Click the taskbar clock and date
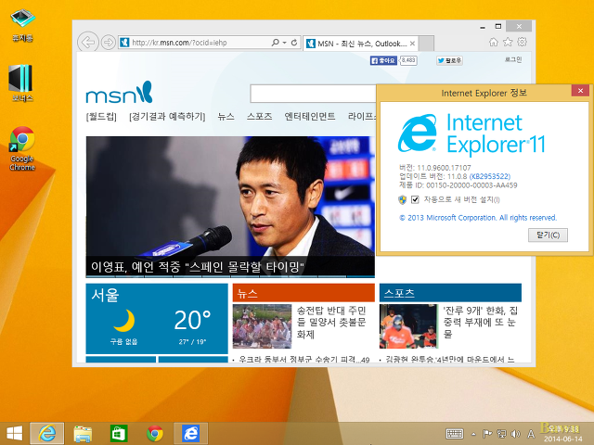The width and height of the screenshot is (594, 445). pyautogui.click(x=563, y=434)
